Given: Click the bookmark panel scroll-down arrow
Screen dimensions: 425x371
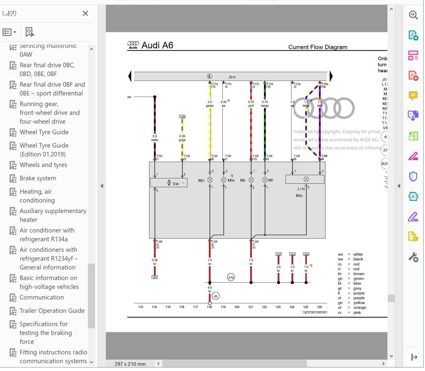Looking at the screenshot, I should pyautogui.click(x=91, y=362).
